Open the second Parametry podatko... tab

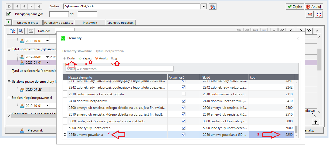tap(121, 23)
